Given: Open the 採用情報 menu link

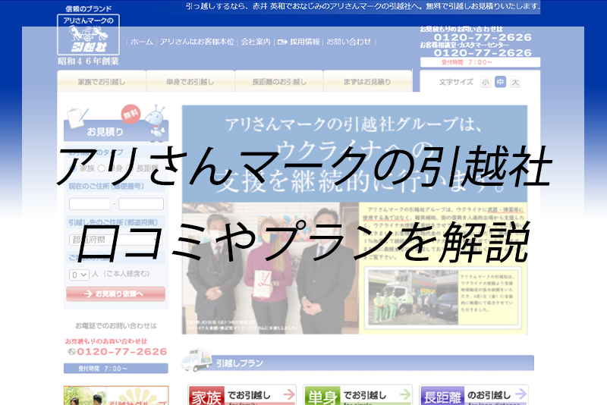Looking at the screenshot, I should [305, 42].
